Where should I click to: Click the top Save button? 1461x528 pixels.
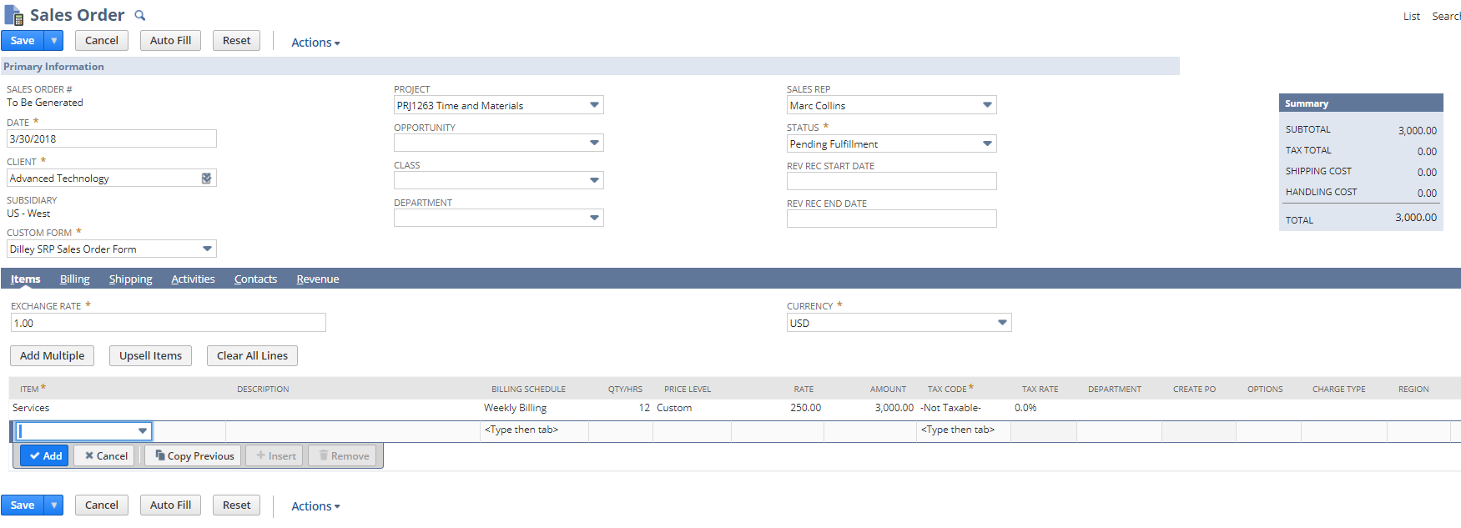[23, 40]
